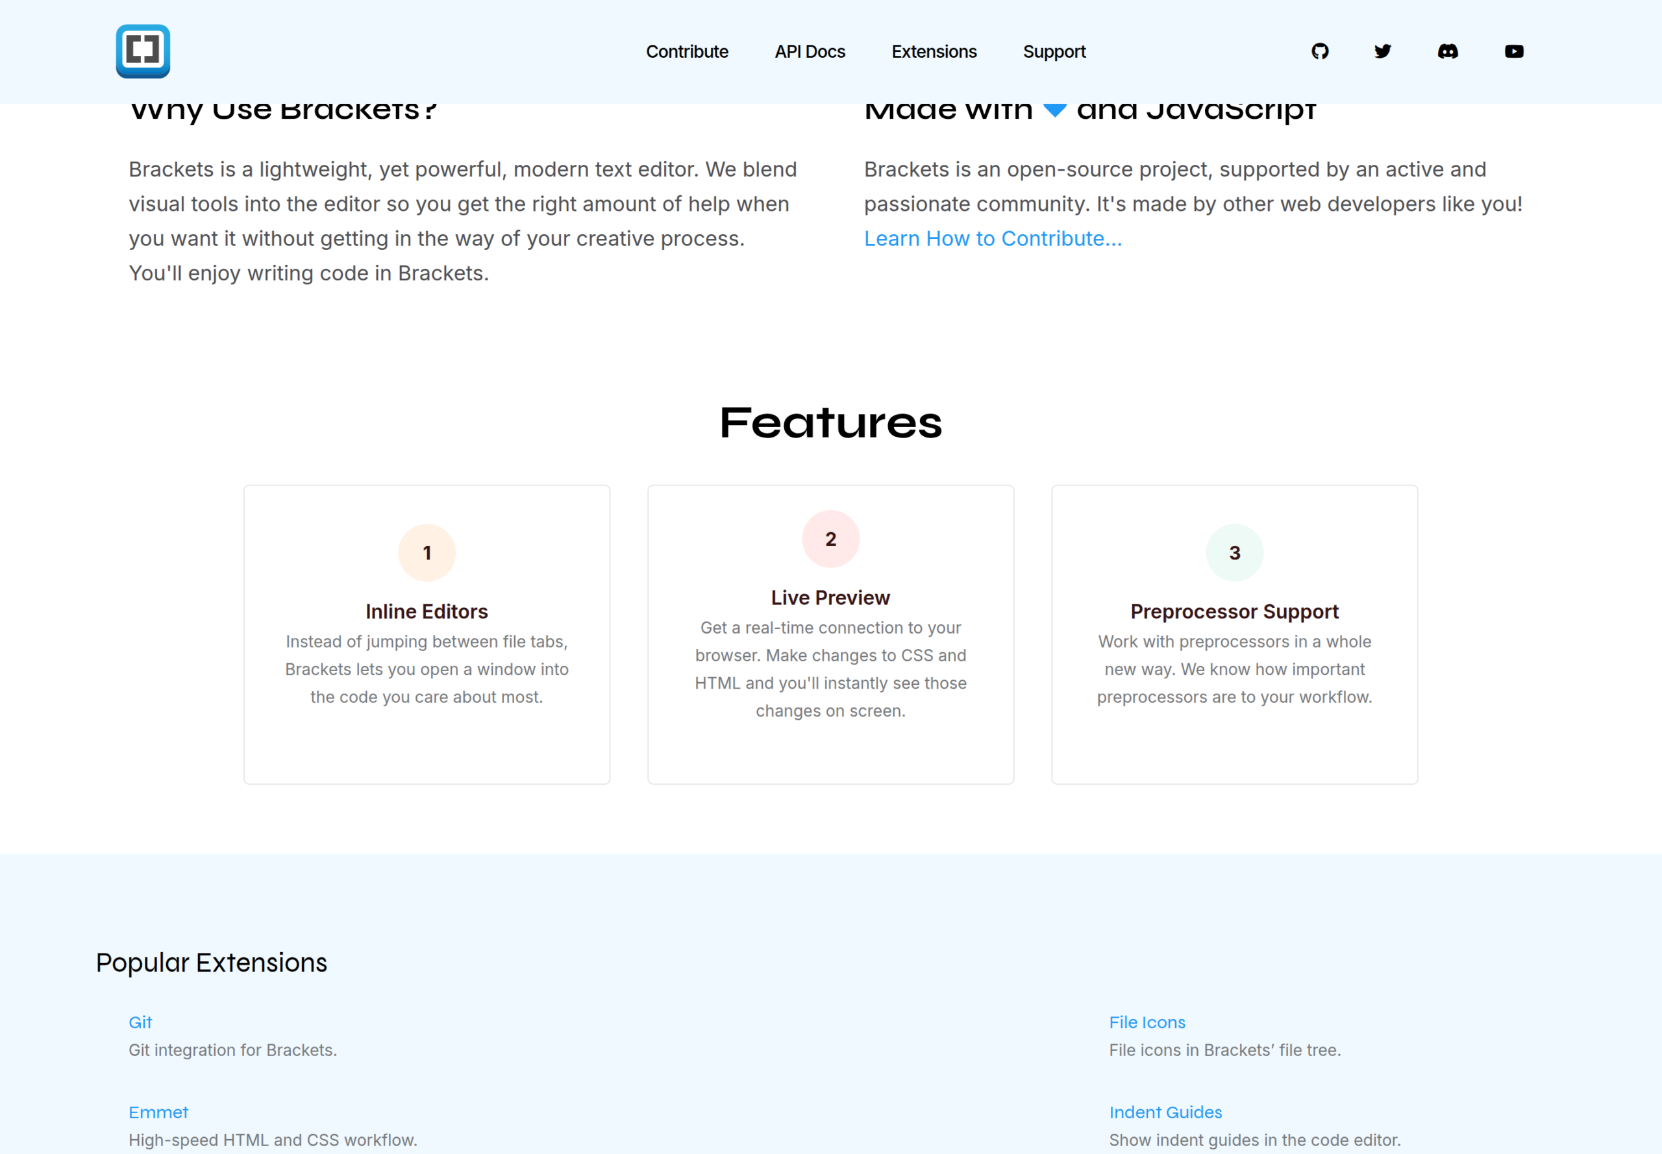The height and width of the screenshot is (1154, 1662).
Task: Click 'Instead of jumping between file tabs' text
Action: [x=427, y=670]
